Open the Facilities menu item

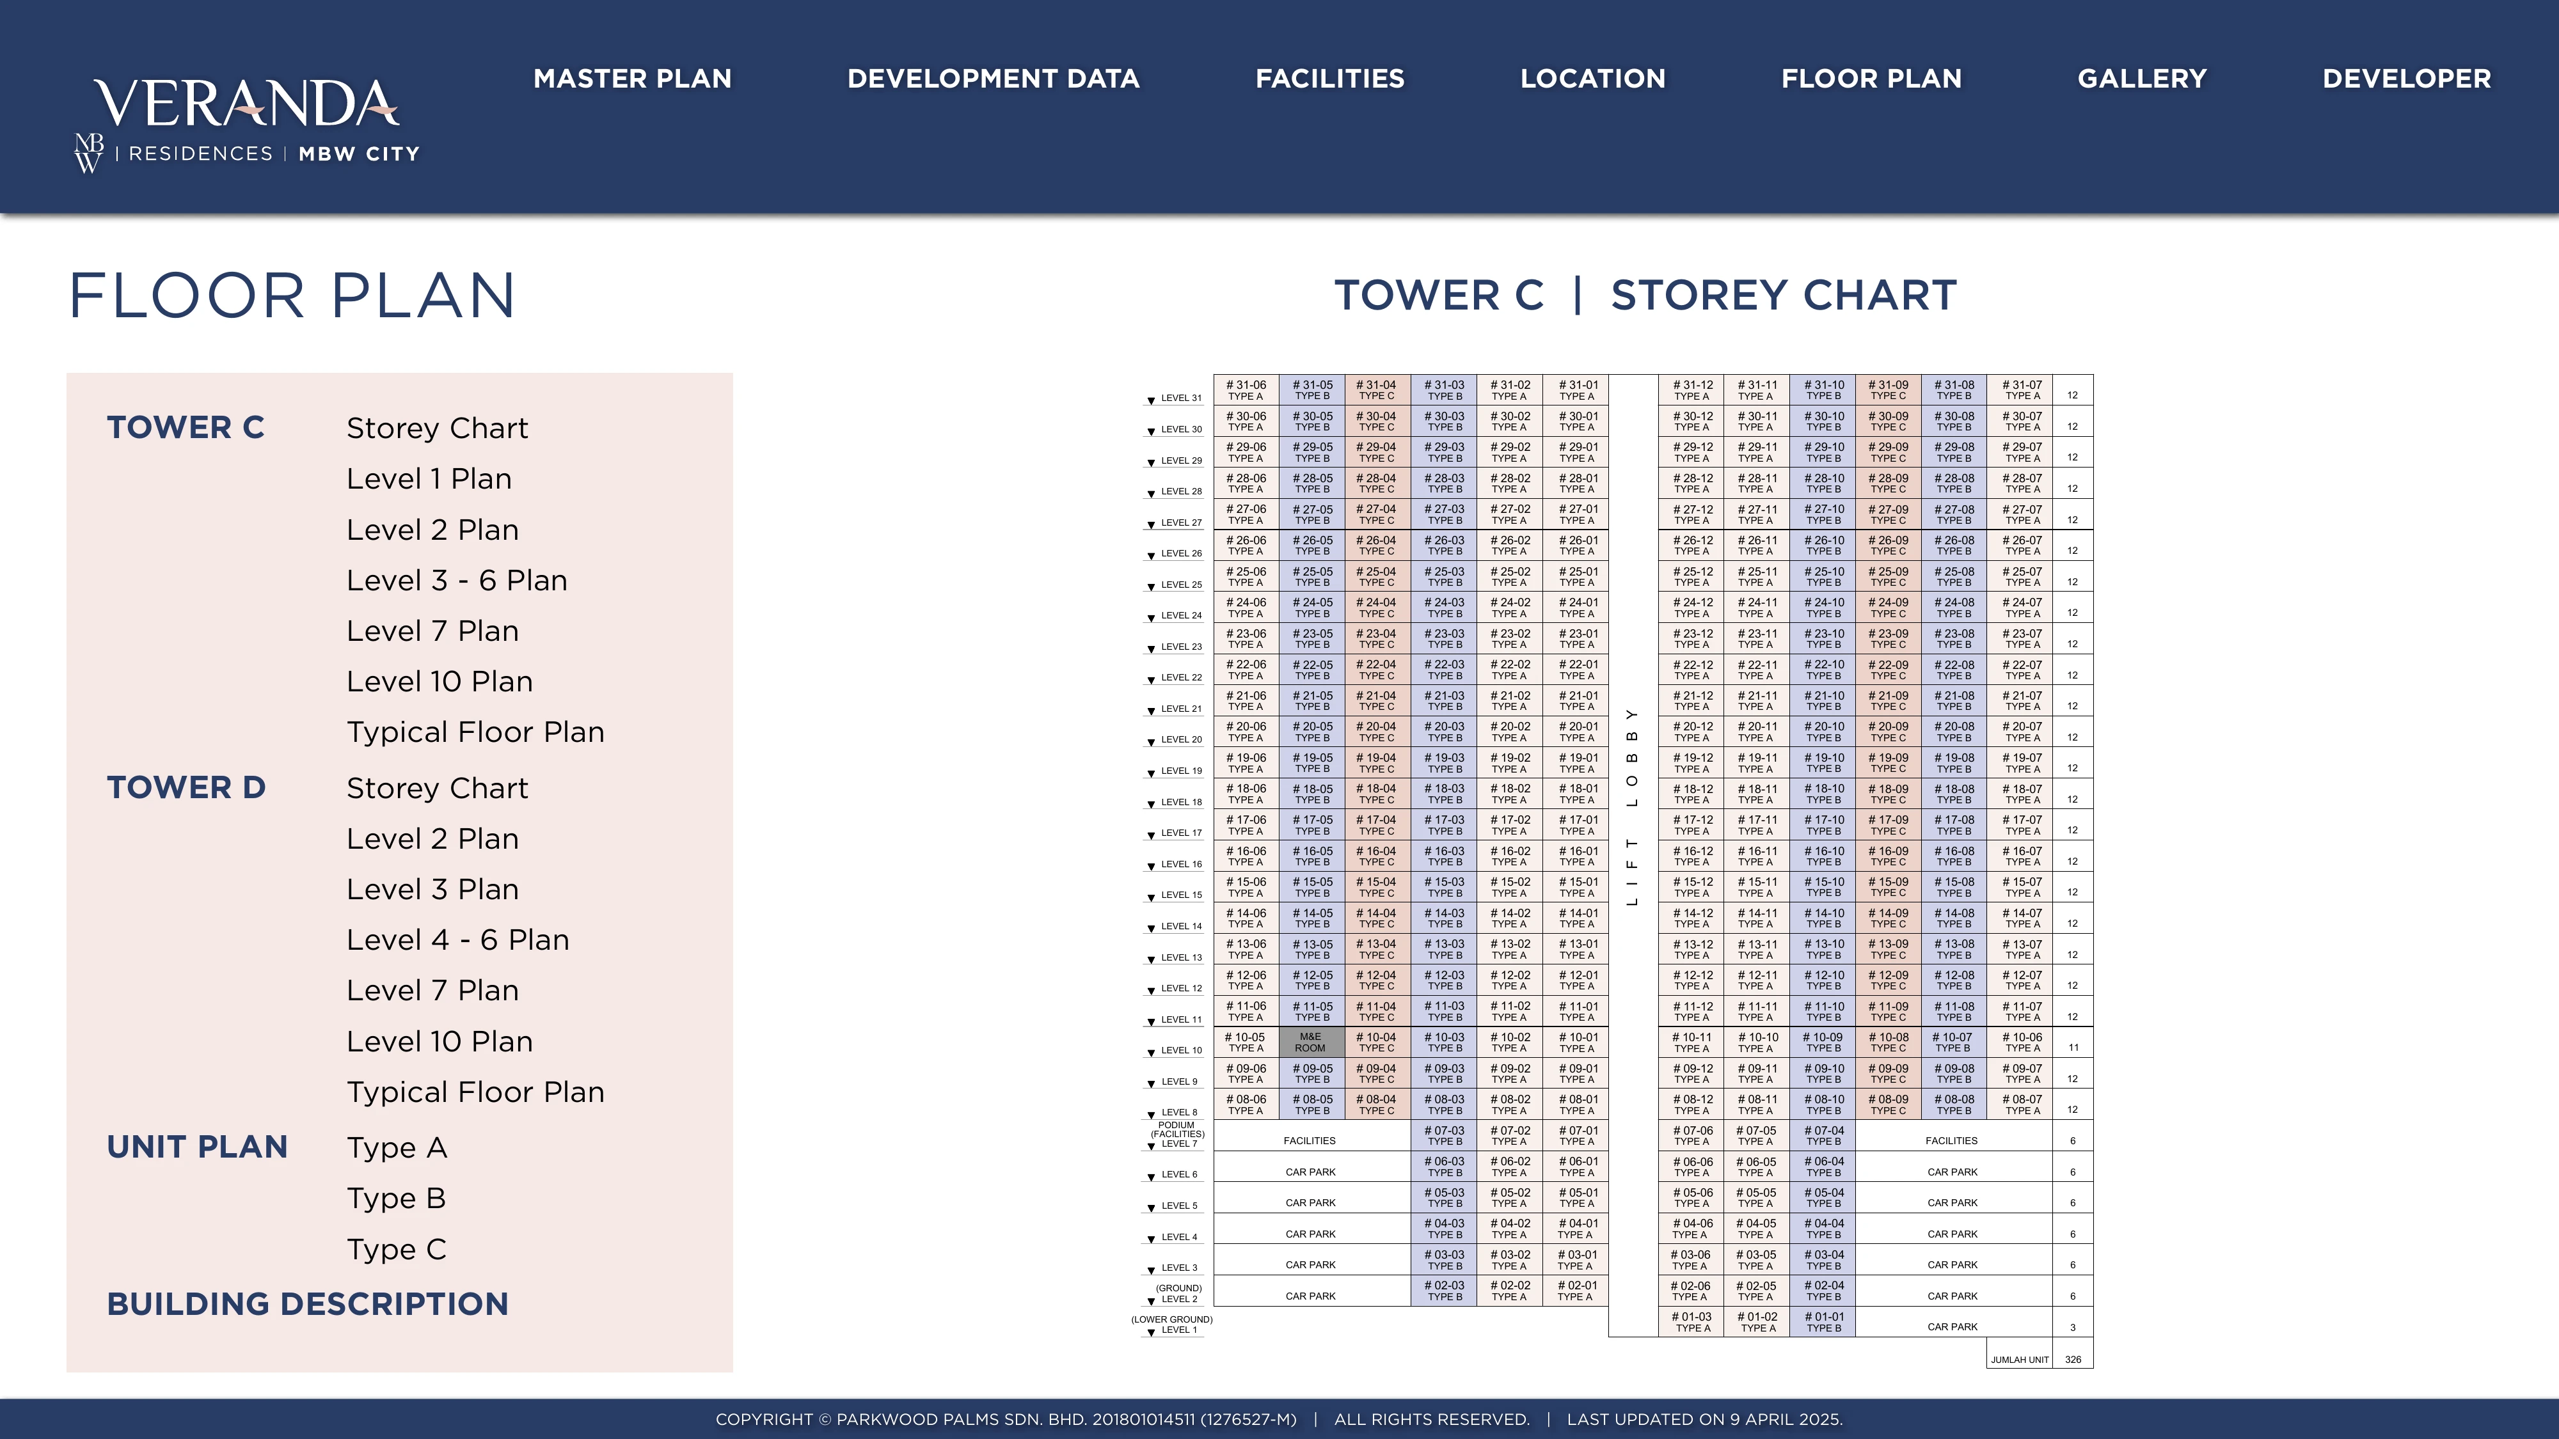[x=1329, y=79]
